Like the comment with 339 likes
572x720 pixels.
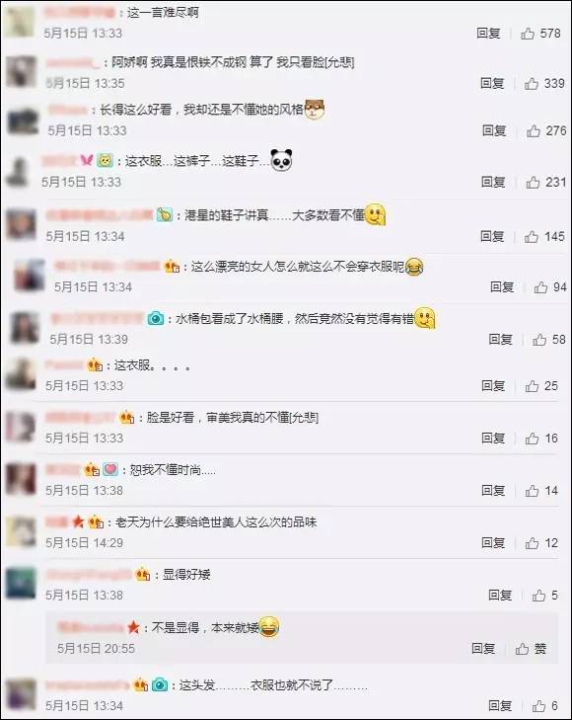pyautogui.click(x=544, y=83)
